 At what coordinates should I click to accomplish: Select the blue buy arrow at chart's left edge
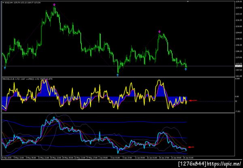pyautogui.click(x=5, y=68)
